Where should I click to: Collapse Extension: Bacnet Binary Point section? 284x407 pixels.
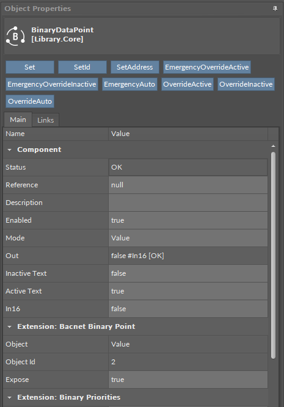tap(10, 326)
